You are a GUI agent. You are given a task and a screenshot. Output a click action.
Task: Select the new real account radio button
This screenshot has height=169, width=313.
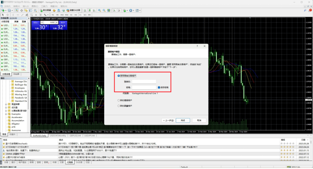pos(119,106)
